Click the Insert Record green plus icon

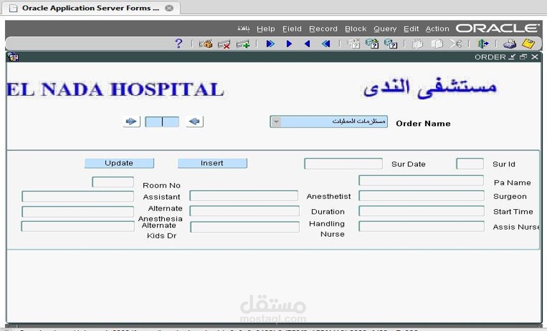click(243, 44)
